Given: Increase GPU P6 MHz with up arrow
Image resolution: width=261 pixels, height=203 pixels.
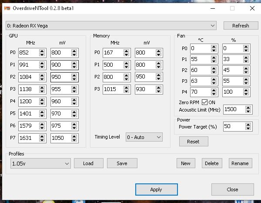Looking at the screenshot, I should [42, 124].
